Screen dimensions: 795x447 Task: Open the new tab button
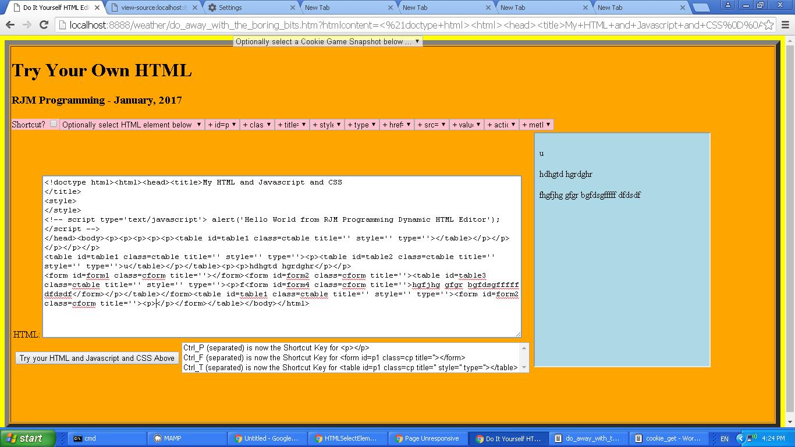[x=701, y=8]
